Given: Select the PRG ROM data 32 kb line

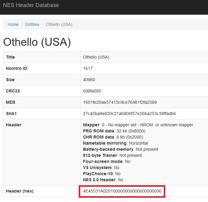Looking at the screenshot, I should click(x=114, y=131).
